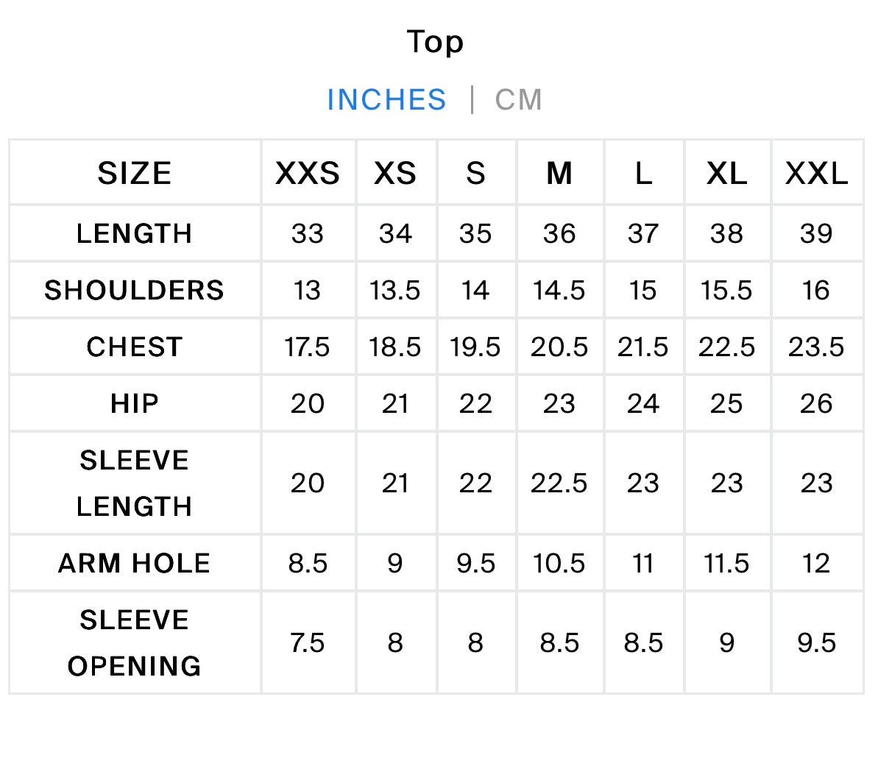This screenshot has width=892, height=758.
Task: Click the Top chart title
Action: pos(435,42)
